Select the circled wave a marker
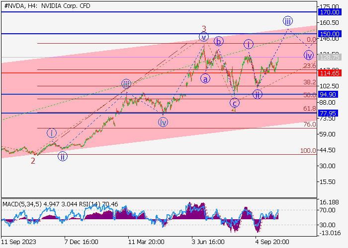This screenshot has height=248, width=348. pyautogui.click(x=205, y=78)
